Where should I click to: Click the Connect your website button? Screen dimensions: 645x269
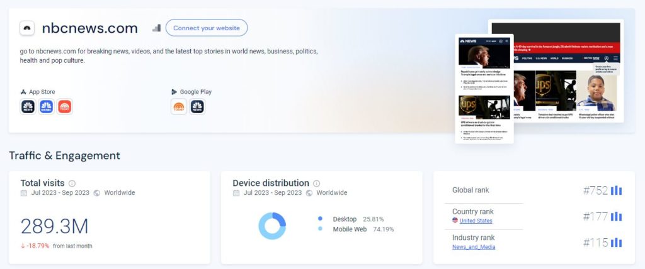tap(207, 28)
